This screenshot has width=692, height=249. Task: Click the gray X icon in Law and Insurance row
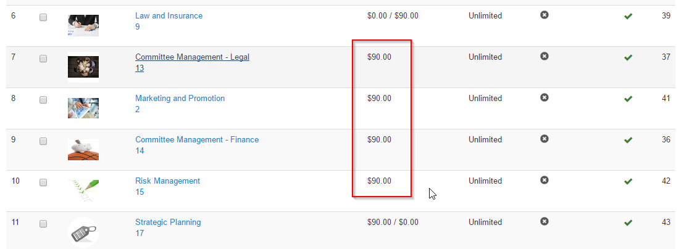[544, 15]
